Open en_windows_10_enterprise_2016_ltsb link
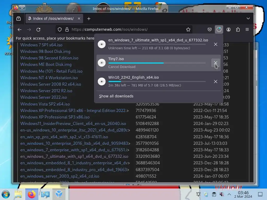This screenshot has width=267, height=200. [x=75, y=143]
